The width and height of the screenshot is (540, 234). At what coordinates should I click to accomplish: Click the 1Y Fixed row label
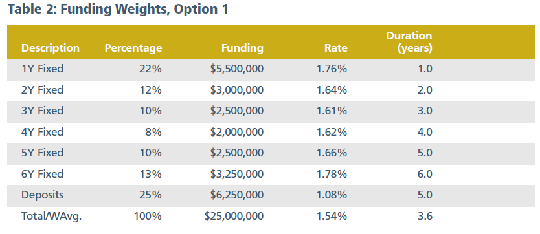[x=42, y=69]
